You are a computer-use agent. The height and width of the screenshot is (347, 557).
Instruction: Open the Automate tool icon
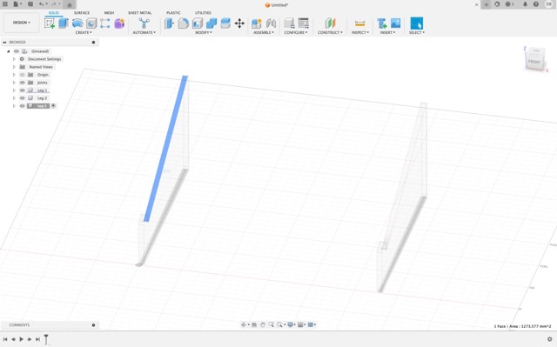144,23
